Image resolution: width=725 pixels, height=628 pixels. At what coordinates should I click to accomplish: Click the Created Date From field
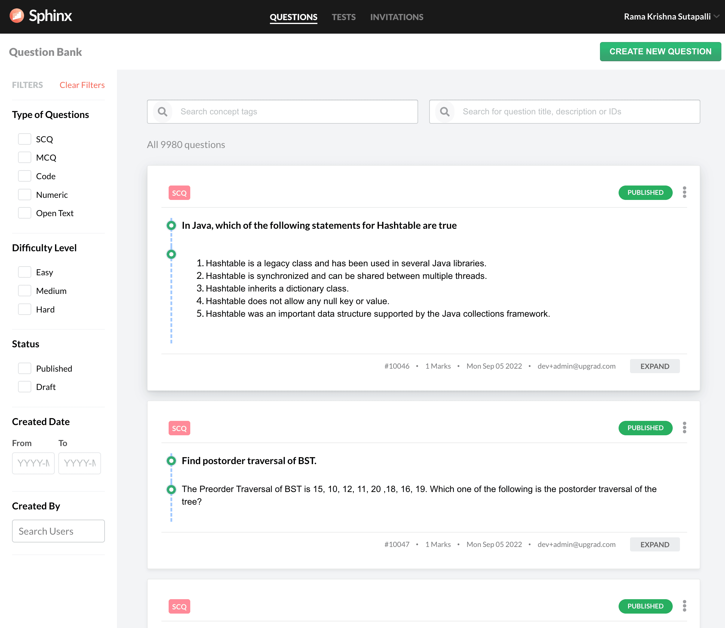33,463
